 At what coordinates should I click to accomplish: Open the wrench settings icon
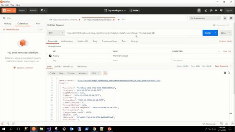point(211,11)
